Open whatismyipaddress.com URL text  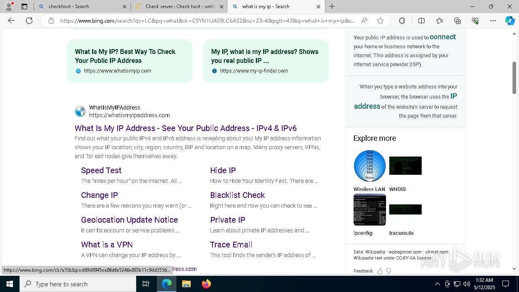129,116
